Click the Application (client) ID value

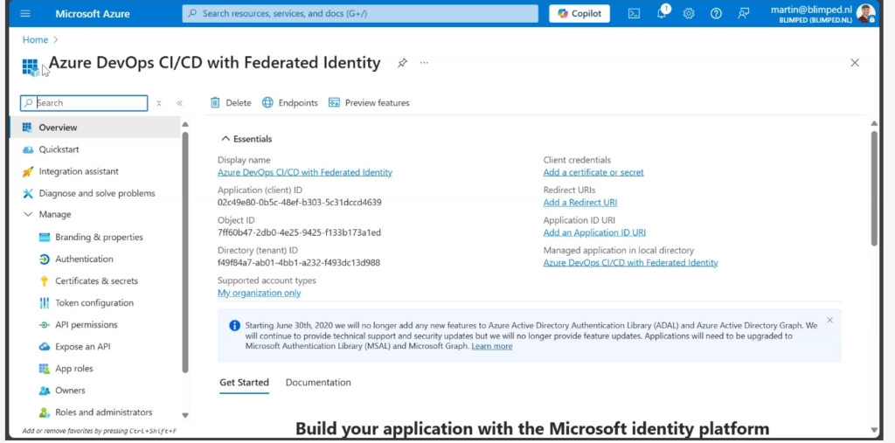(x=299, y=203)
